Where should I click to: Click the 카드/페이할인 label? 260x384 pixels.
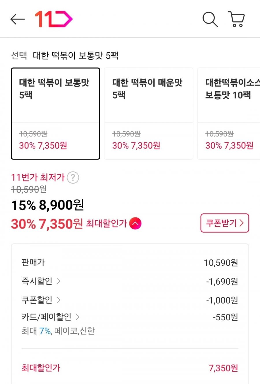click(x=47, y=317)
